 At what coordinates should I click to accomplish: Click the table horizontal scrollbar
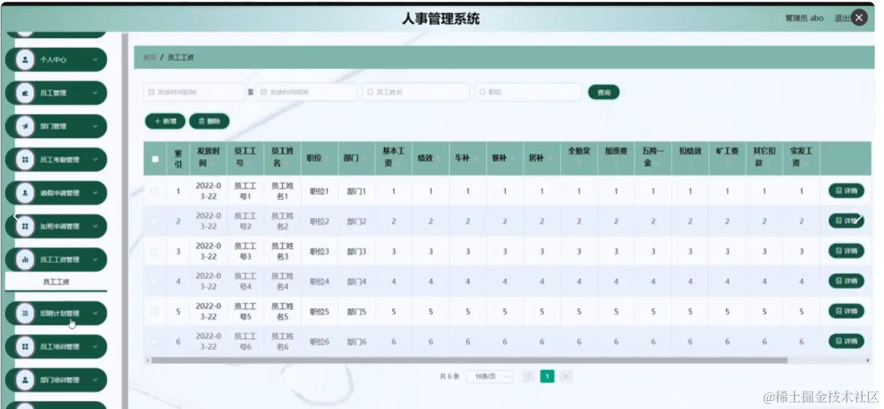pos(469,360)
